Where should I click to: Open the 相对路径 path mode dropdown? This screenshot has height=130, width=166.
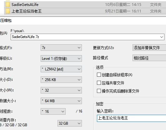tap(149, 58)
